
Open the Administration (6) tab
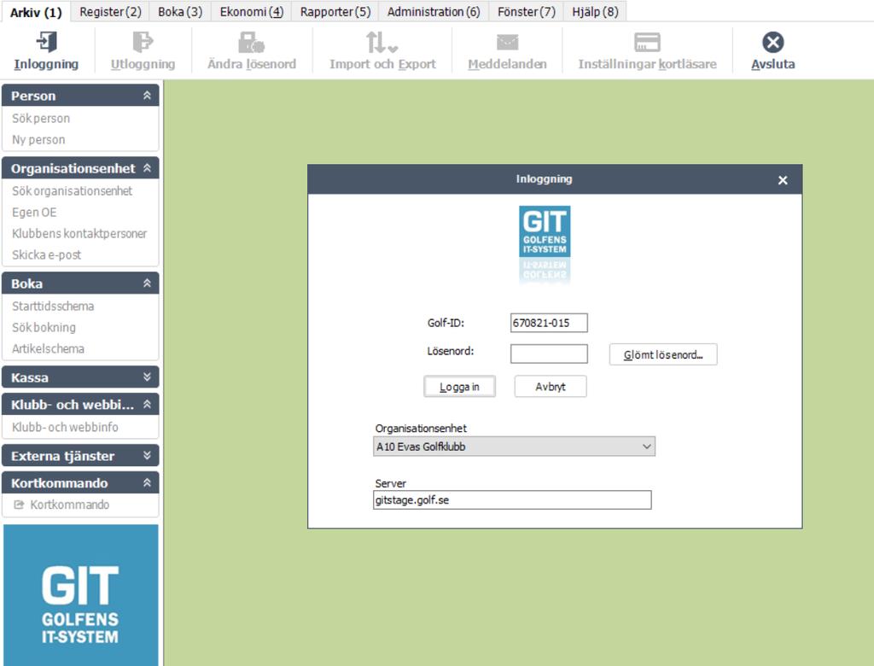pyautogui.click(x=433, y=12)
